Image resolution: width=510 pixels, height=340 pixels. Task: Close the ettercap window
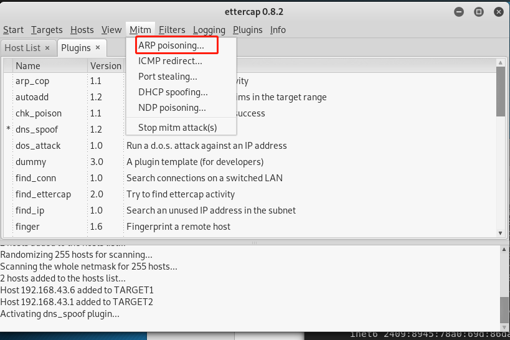499,12
